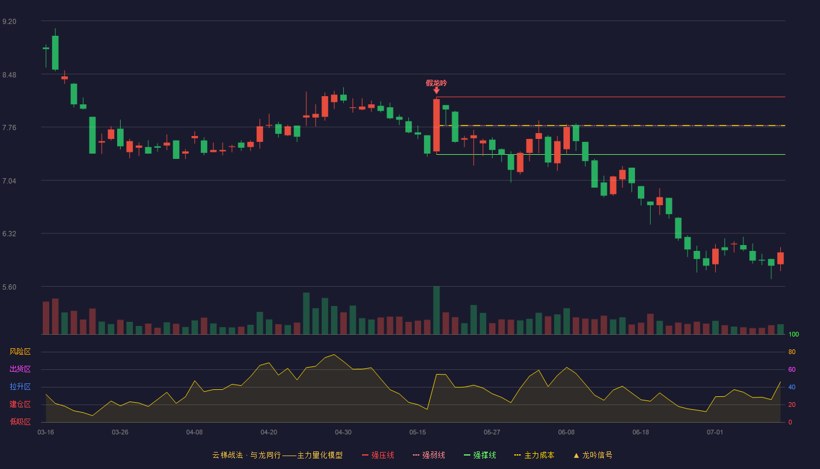Click the 04-08 date label

194,432
